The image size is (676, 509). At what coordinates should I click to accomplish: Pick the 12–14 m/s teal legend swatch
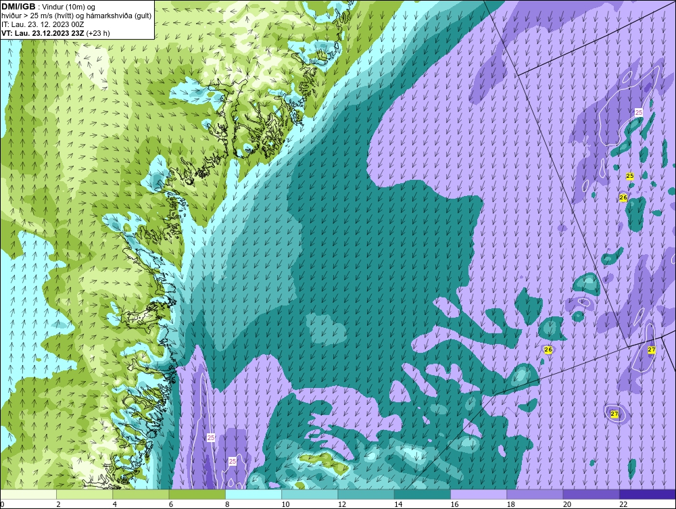[x=366, y=494]
